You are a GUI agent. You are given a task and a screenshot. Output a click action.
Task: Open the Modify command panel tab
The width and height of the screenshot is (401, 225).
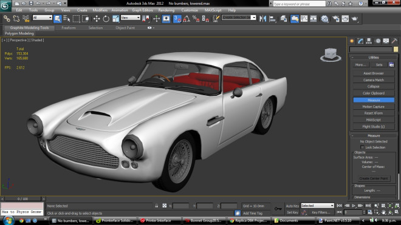(x=360, y=41)
